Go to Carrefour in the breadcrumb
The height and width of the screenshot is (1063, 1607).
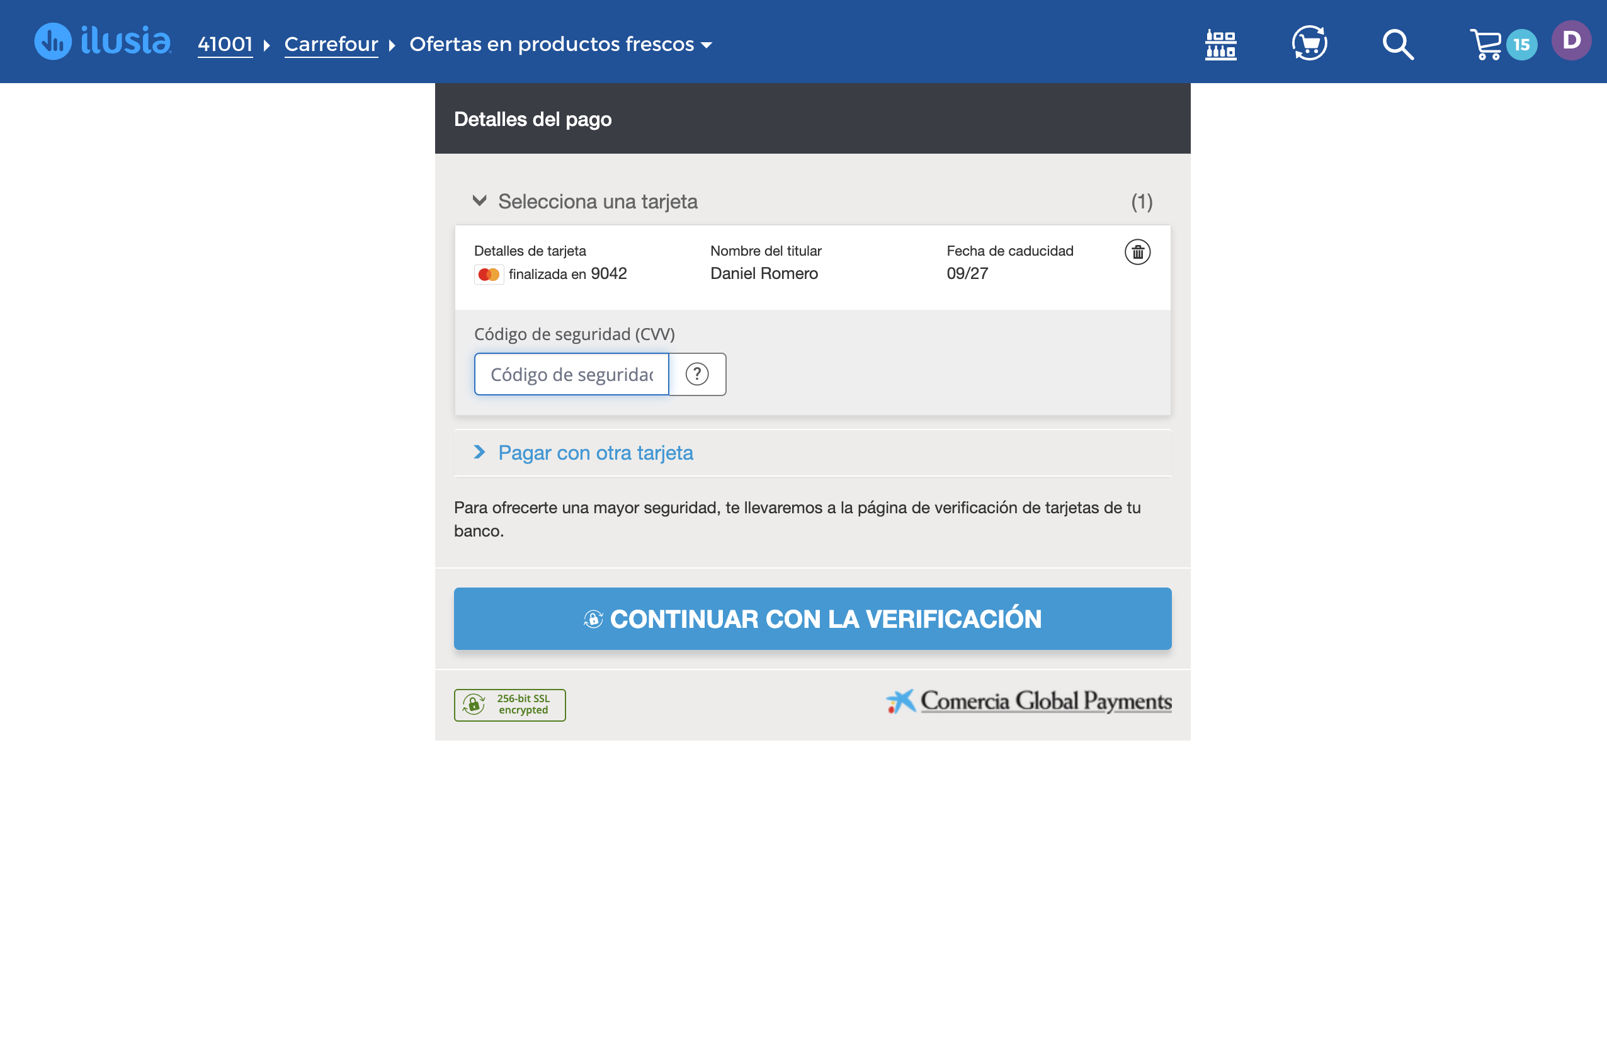(331, 43)
